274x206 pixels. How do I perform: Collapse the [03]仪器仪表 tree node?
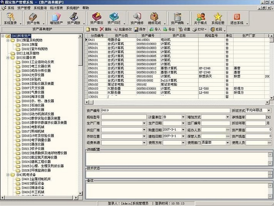(x=8, y=57)
